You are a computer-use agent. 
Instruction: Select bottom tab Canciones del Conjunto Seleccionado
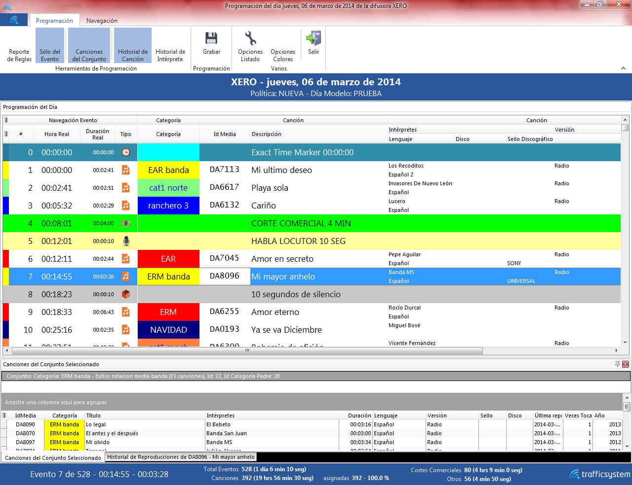(53, 458)
